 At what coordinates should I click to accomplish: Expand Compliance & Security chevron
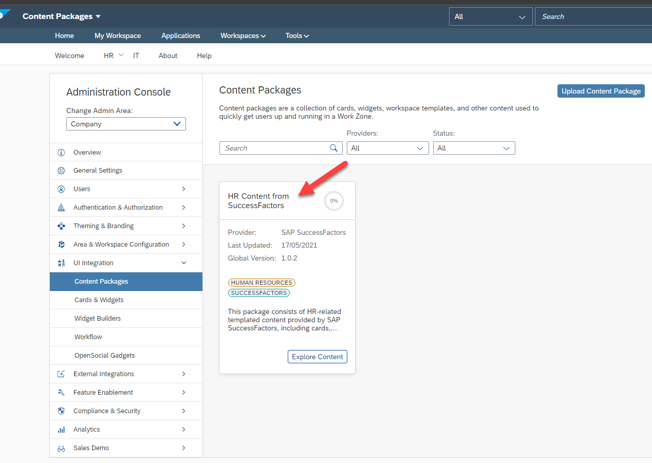[x=183, y=411]
